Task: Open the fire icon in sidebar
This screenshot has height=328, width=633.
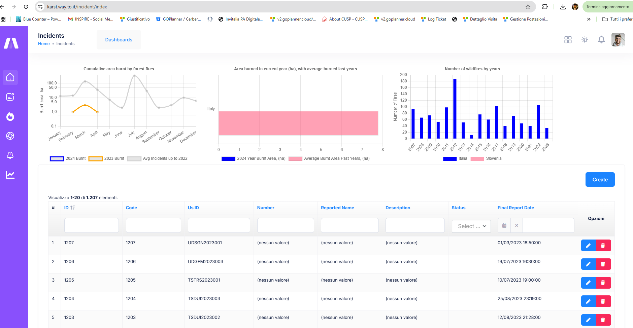Action: [x=10, y=116]
